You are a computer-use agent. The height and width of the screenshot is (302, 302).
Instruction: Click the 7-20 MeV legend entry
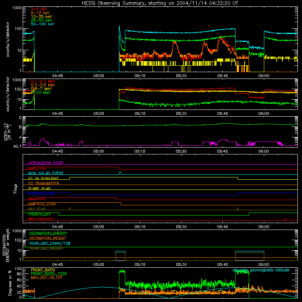pos(42,92)
